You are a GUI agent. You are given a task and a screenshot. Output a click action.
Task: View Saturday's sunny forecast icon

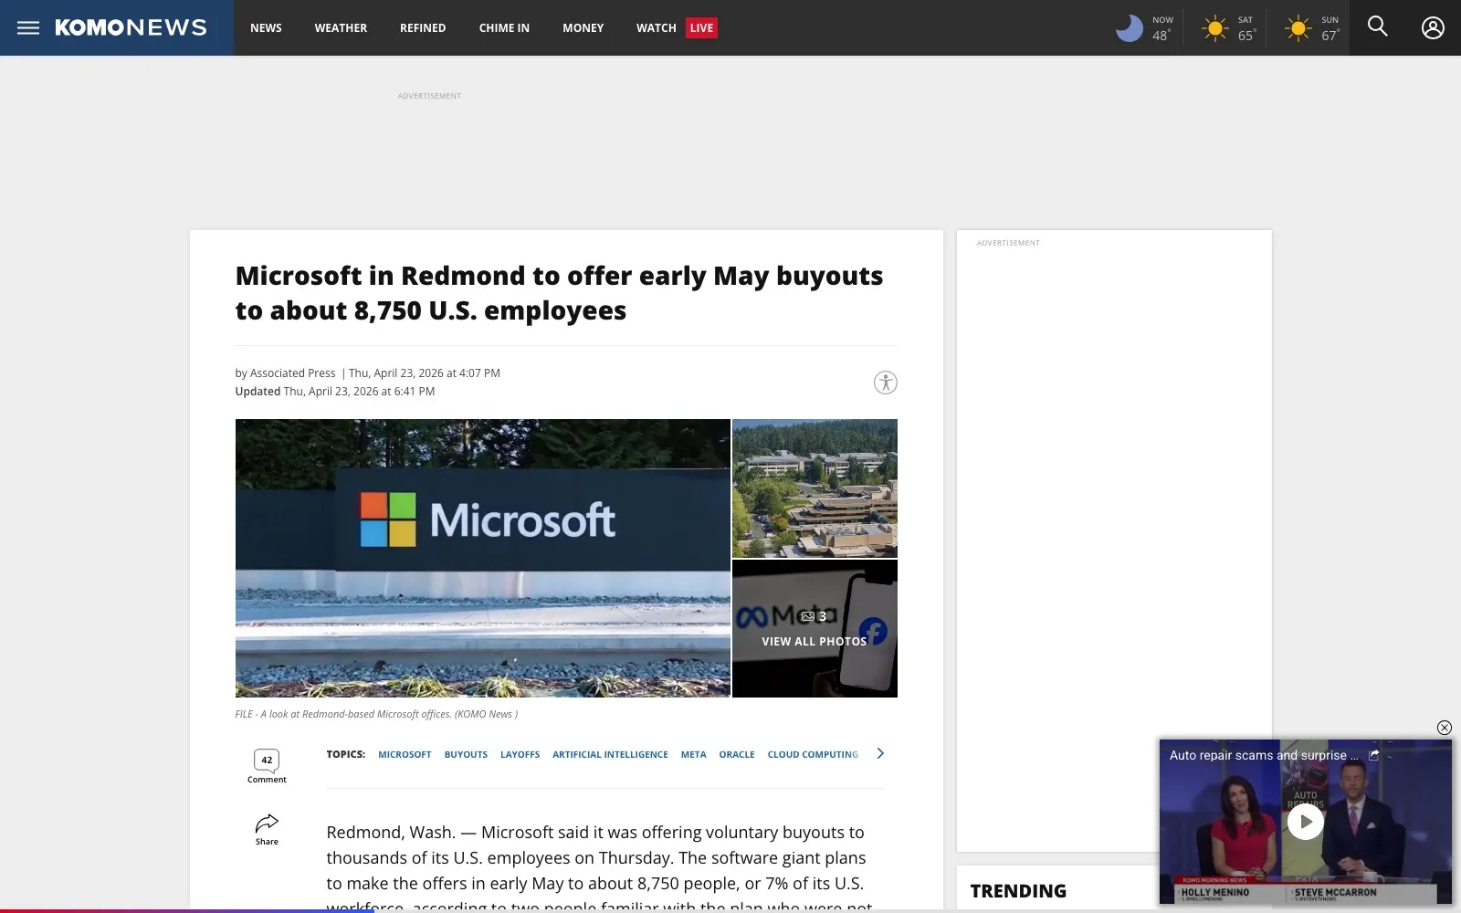tap(1214, 28)
